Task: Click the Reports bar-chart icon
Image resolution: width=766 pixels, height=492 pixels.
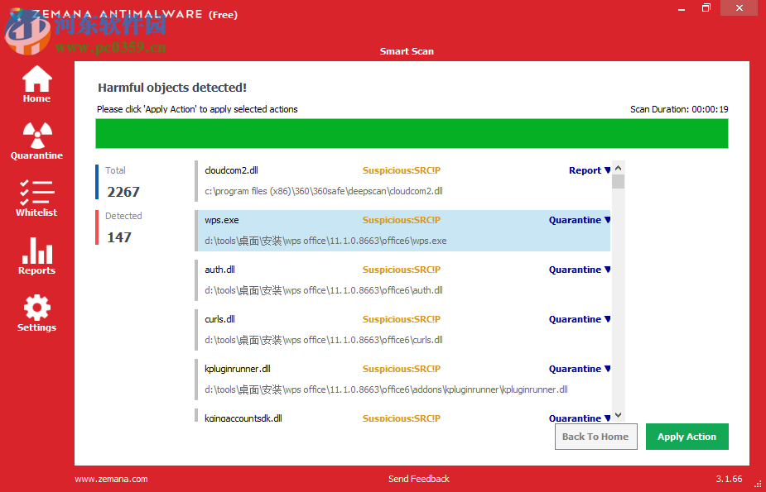Action: 36,250
